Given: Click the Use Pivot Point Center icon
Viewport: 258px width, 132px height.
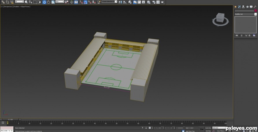Looking at the screenshot, I should click(67, 2).
